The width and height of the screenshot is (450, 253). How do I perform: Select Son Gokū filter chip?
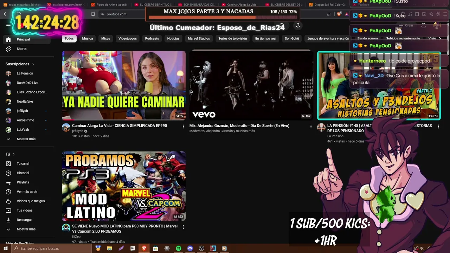pyautogui.click(x=292, y=39)
